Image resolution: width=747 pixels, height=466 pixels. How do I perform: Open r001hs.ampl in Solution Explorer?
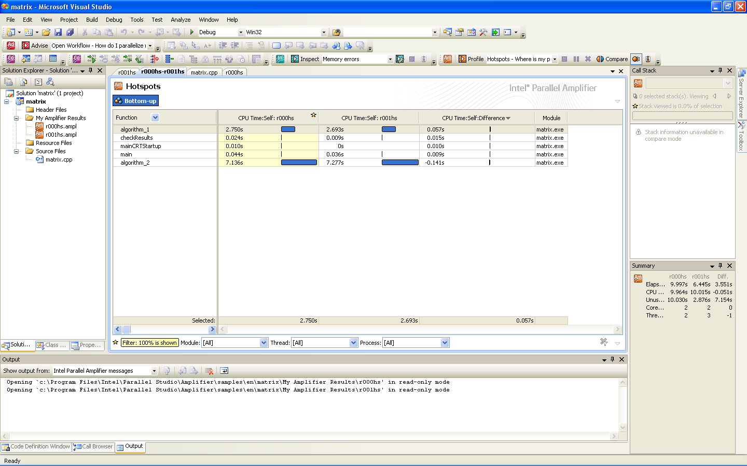tap(61, 135)
